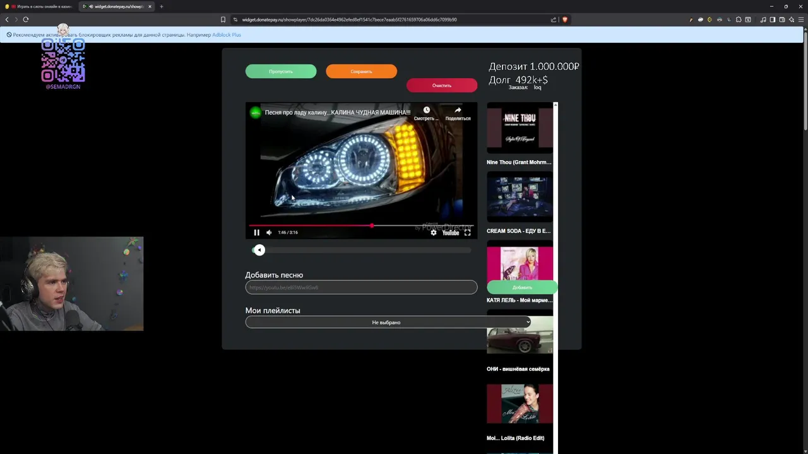Select the widget.donatepay.ru tab
The image size is (808, 454).
(116, 6)
